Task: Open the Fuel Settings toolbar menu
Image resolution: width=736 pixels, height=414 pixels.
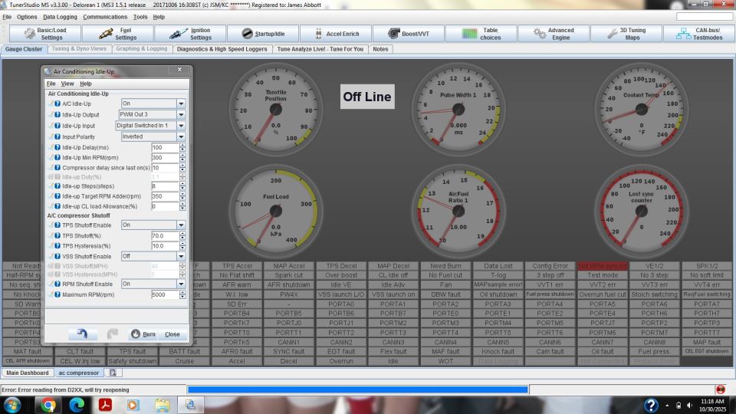Action: pyautogui.click(x=118, y=34)
